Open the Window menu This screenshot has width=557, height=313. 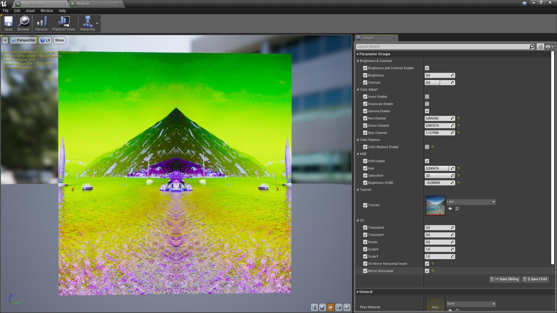[x=46, y=11]
